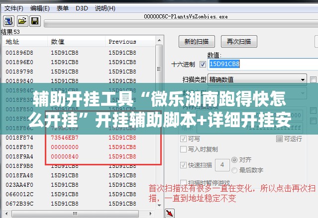Select address row 0018FA48

tap(79, 175)
